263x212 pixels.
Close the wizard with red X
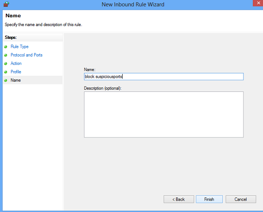click(258, 3)
